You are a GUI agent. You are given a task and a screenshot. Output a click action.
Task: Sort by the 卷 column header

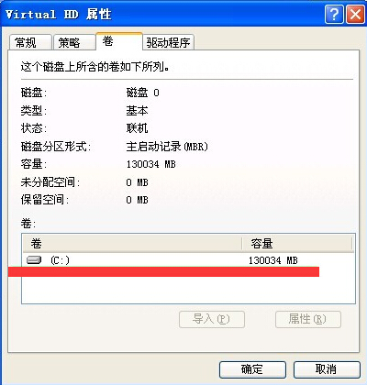(x=132, y=244)
